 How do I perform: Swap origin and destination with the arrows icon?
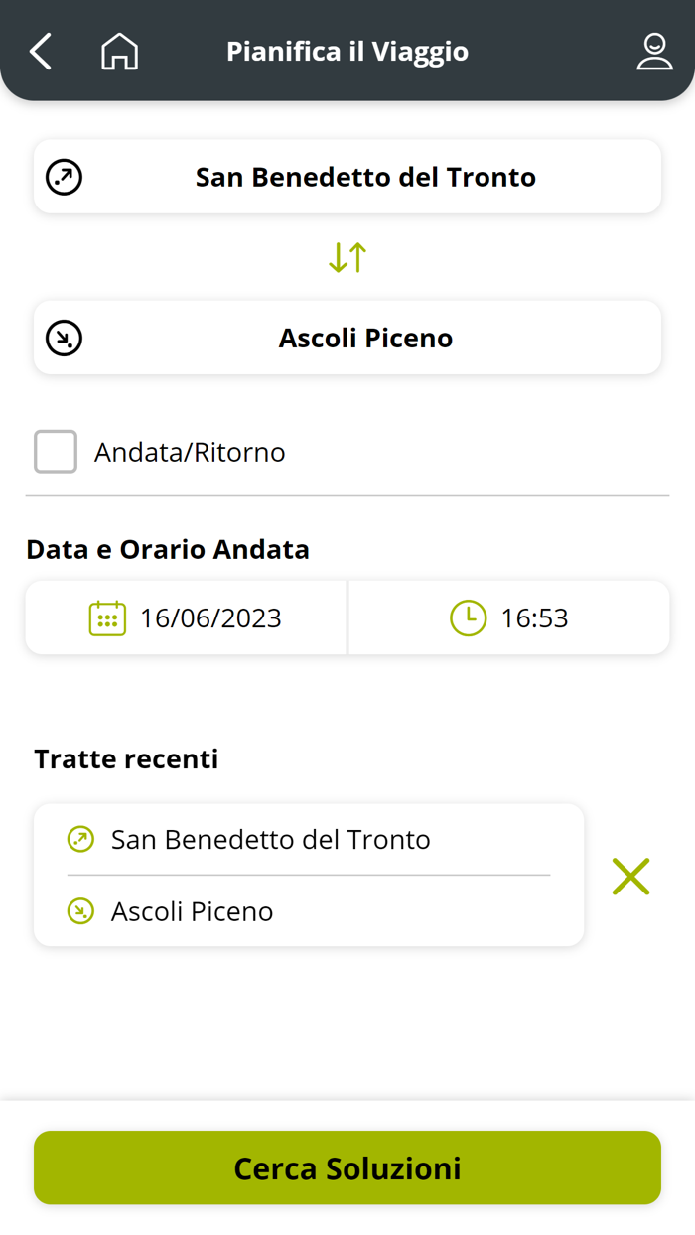click(x=347, y=256)
